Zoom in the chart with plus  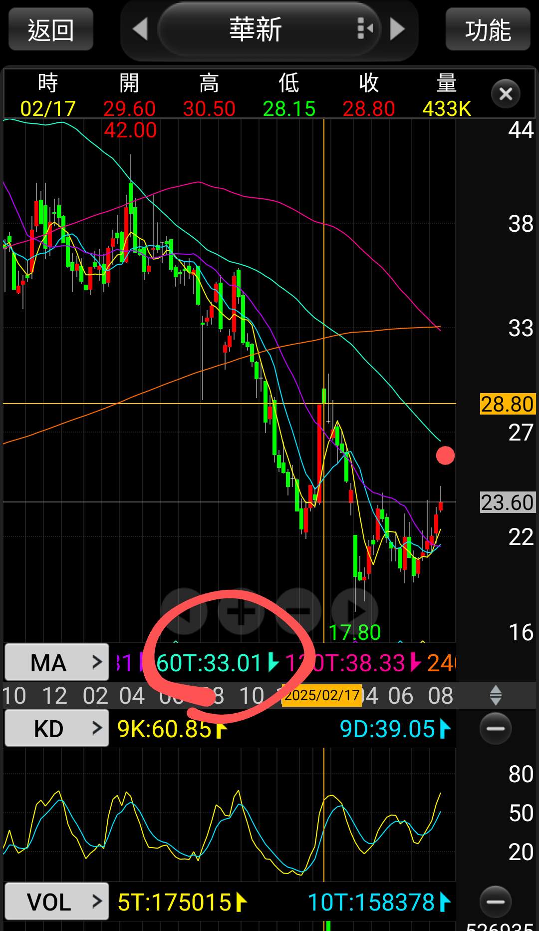(241, 611)
